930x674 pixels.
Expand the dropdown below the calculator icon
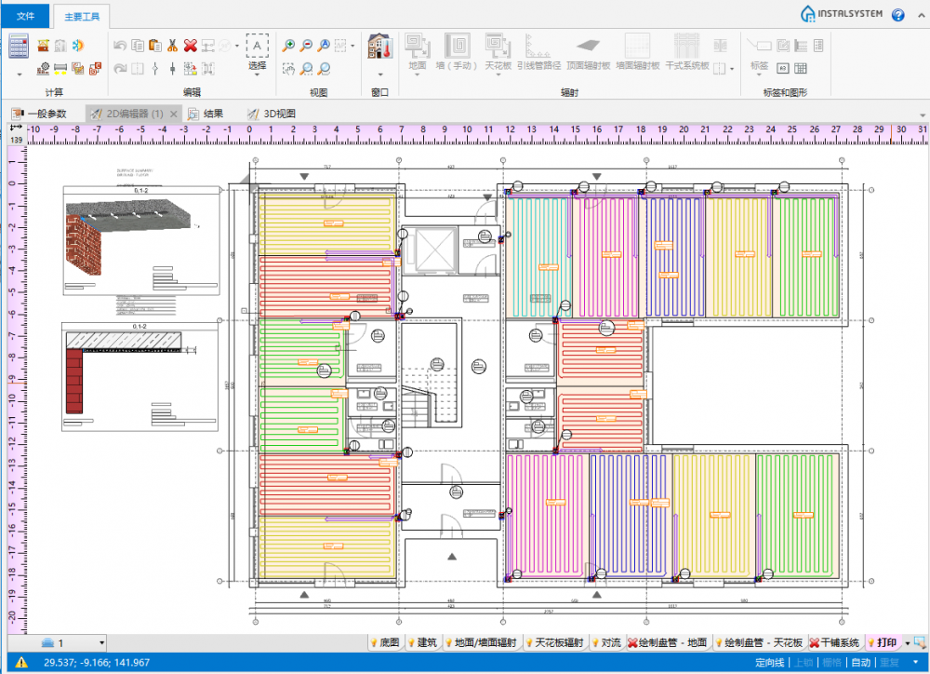(x=19, y=74)
